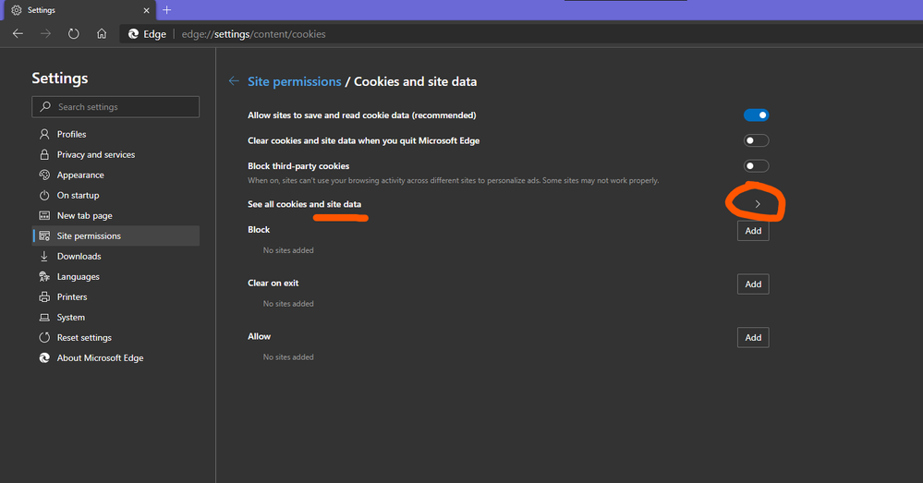Click the search magnifier icon

[x=45, y=106]
